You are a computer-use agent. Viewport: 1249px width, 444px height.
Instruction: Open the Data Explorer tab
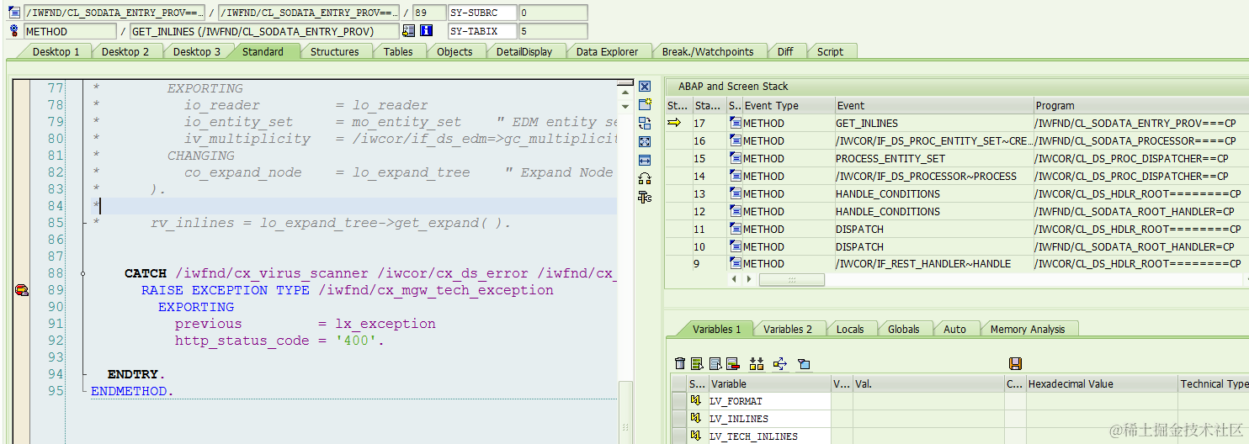pyautogui.click(x=608, y=51)
